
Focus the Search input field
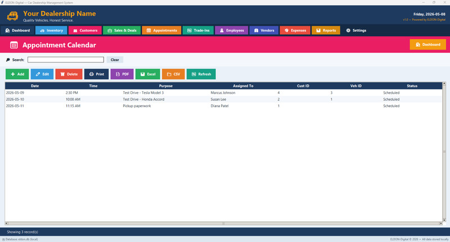(66, 60)
